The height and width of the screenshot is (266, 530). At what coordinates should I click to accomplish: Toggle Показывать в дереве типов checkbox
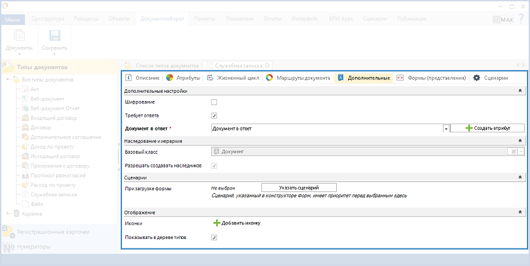(214, 238)
